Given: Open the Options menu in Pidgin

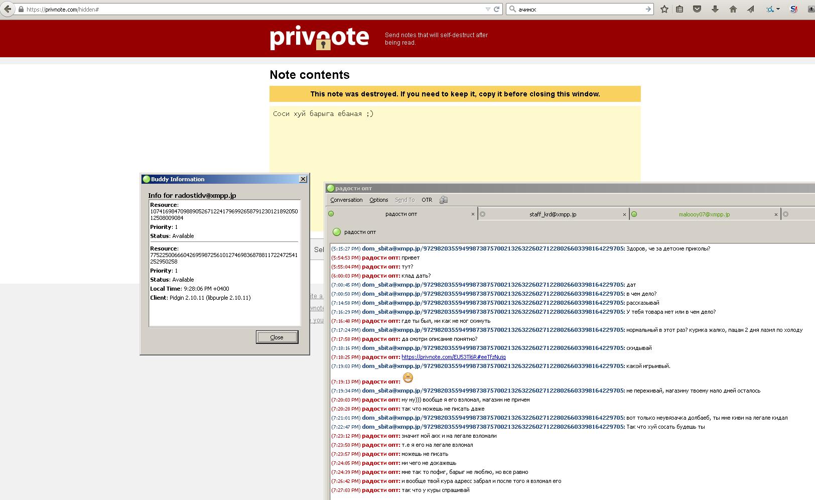Looking at the screenshot, I should [x=379, y=200].
